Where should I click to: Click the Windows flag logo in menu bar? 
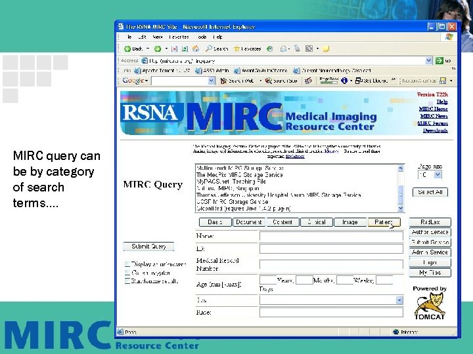click(x=449, y=37)
